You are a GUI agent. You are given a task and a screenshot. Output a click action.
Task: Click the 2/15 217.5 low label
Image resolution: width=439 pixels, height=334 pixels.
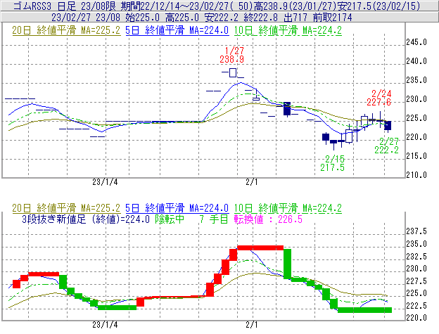(x=332, y=163)
